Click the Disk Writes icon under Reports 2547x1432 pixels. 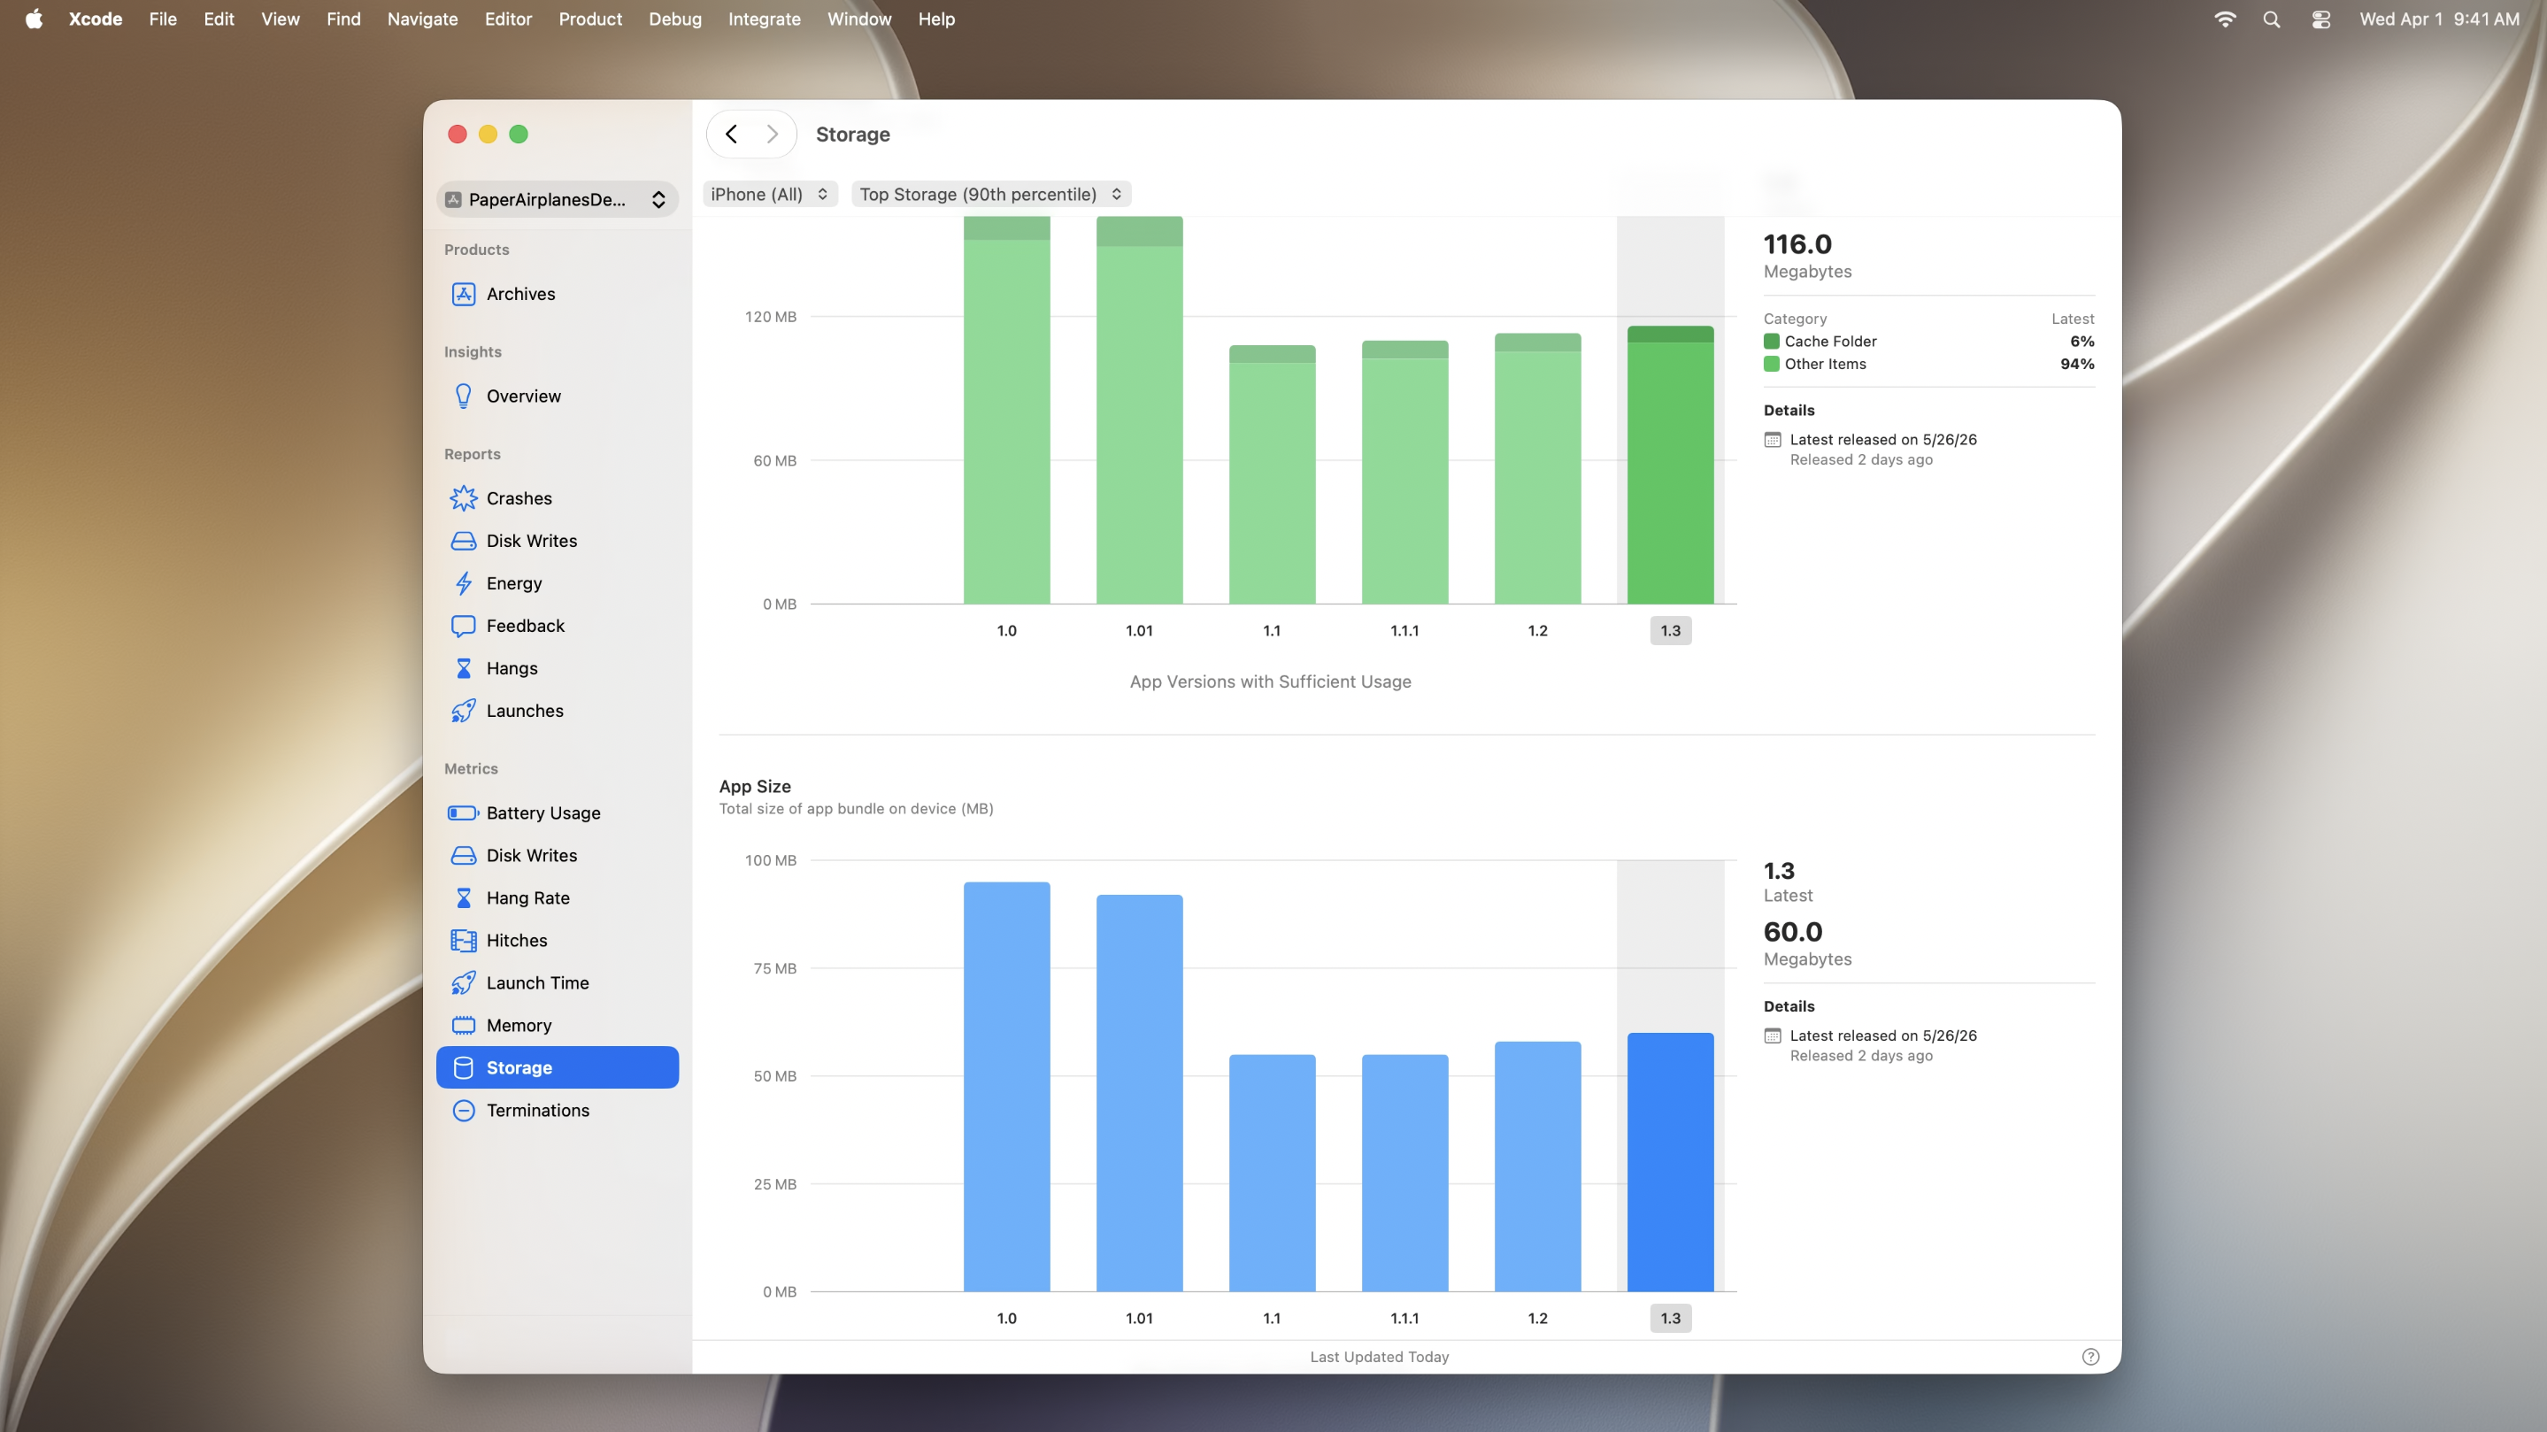point(463,540)
